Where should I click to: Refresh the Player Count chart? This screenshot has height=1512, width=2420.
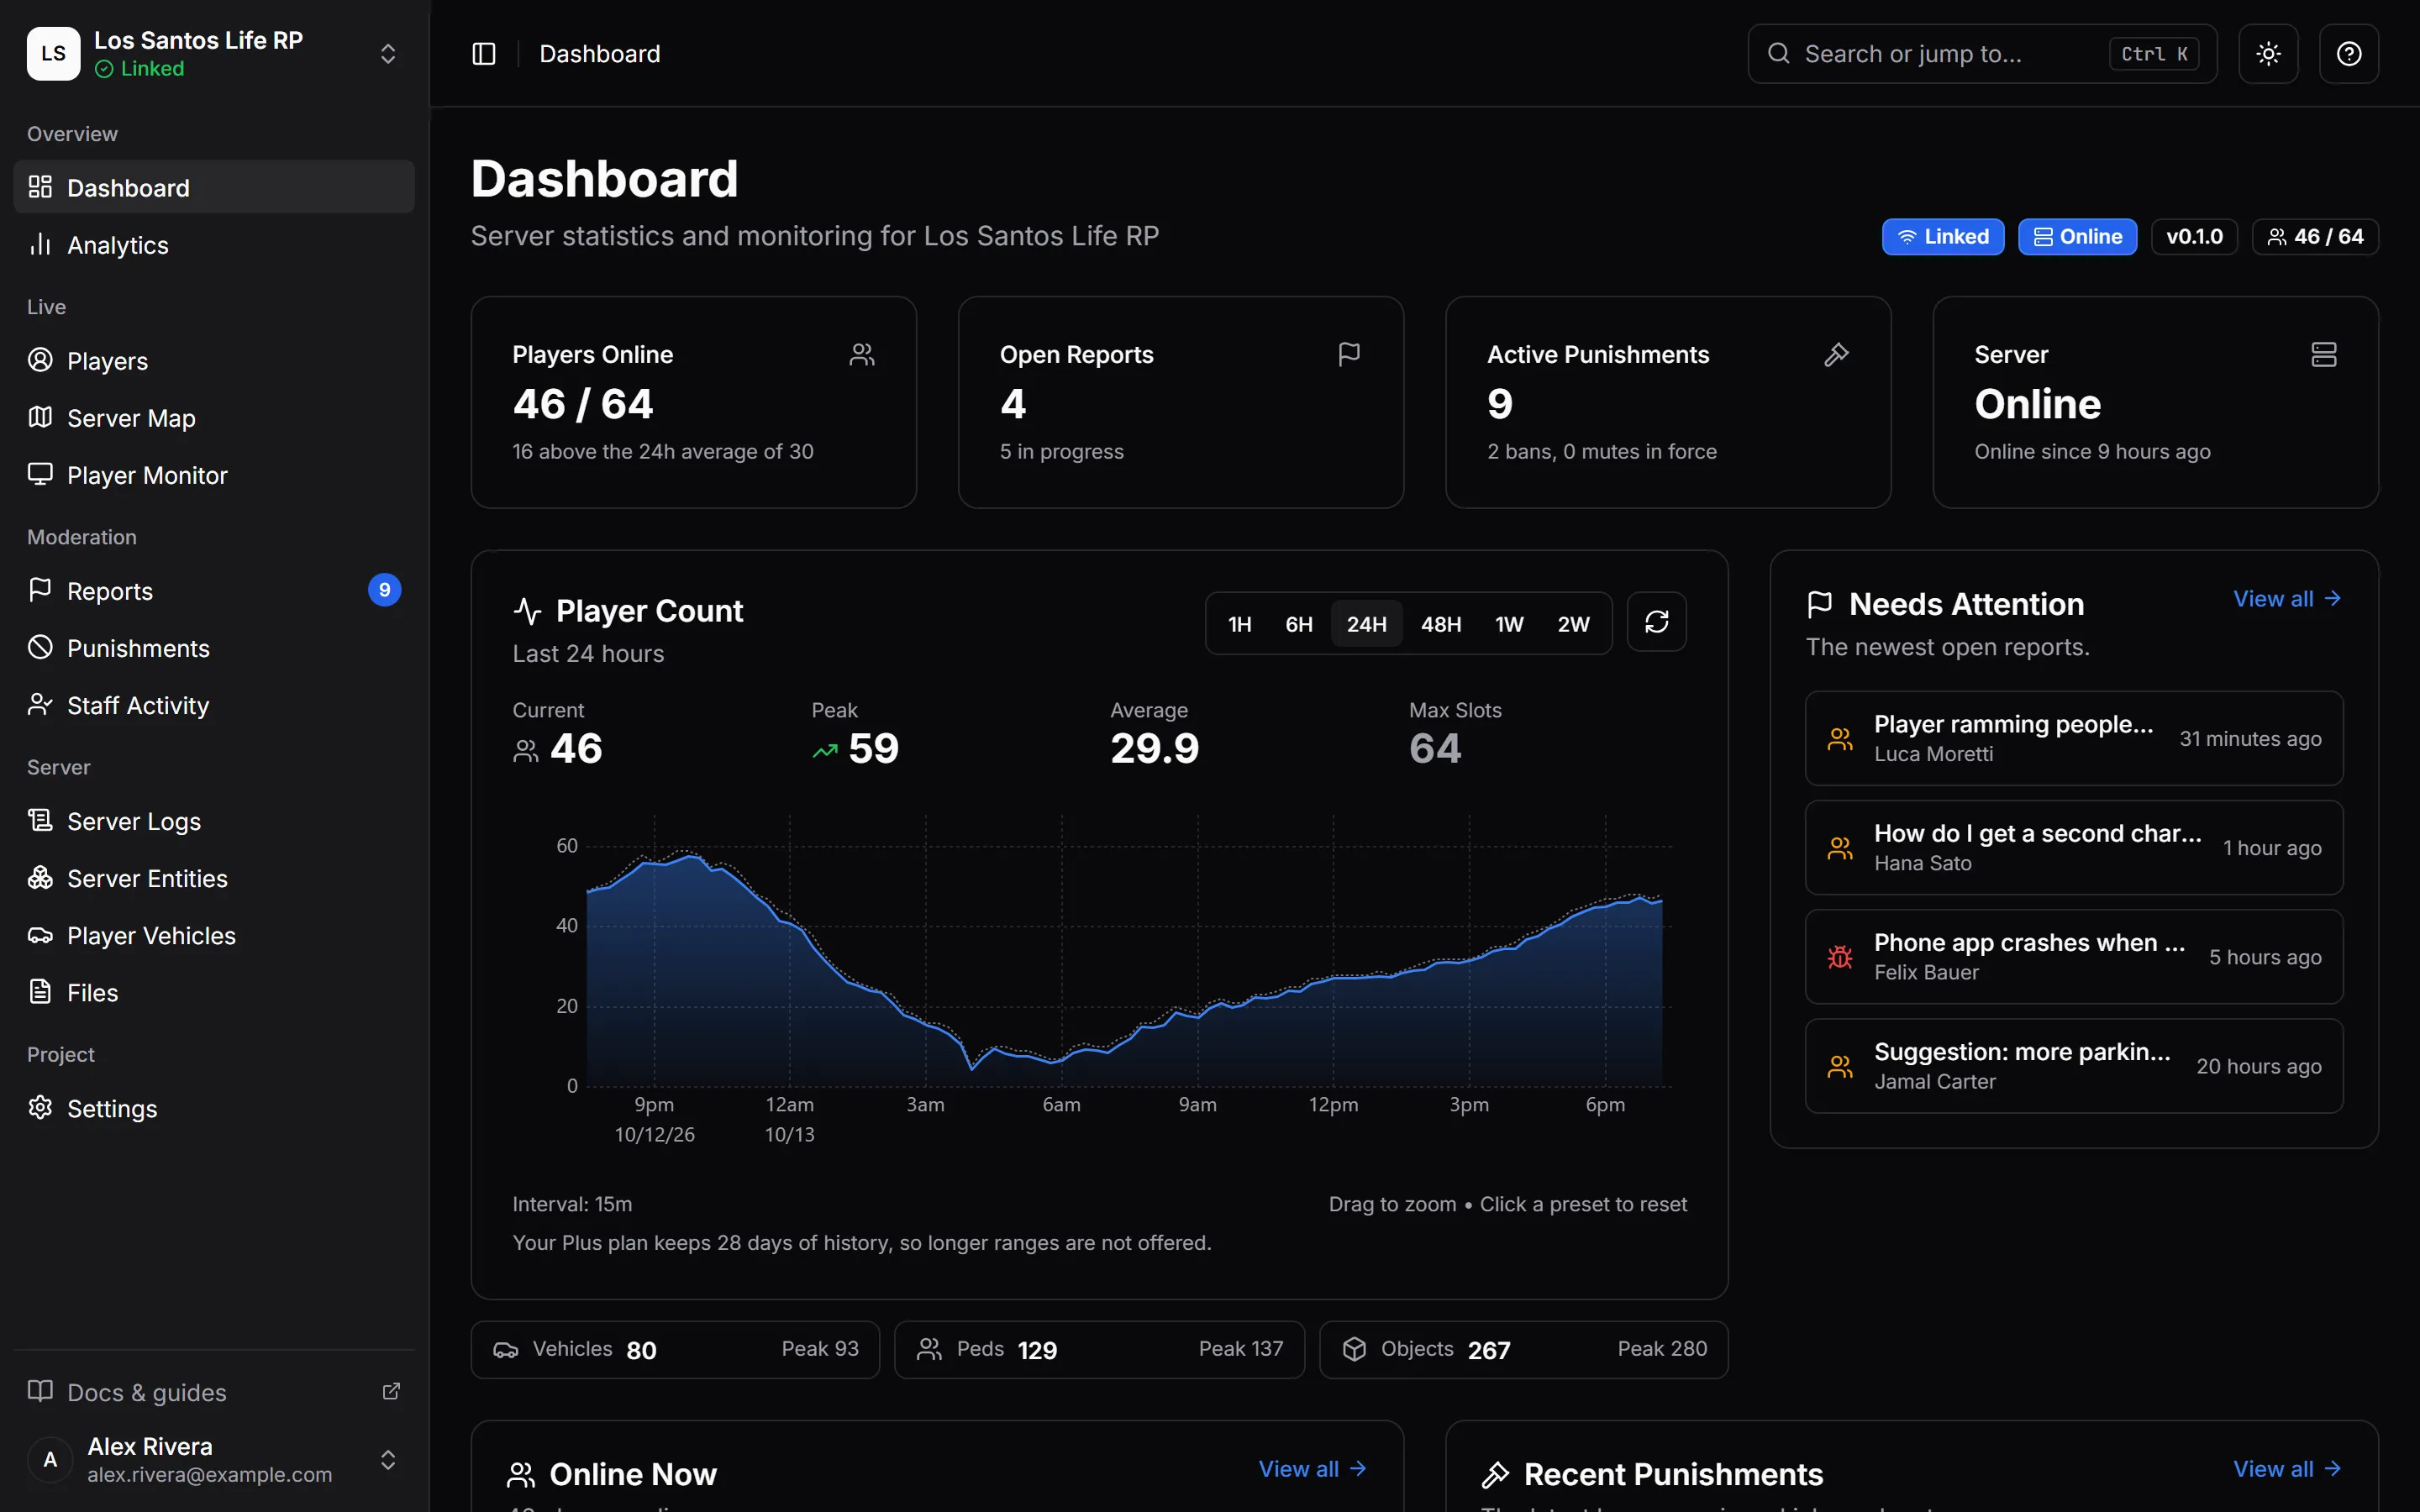(x=1656, y=622)
